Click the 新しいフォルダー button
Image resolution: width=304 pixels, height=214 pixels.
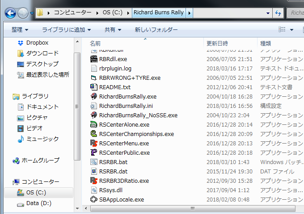(156, 30)
